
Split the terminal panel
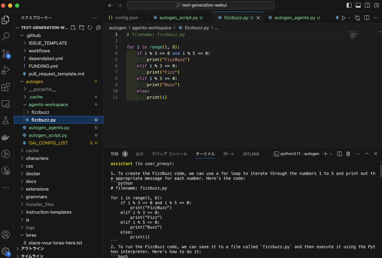click(x=339, y=154)
